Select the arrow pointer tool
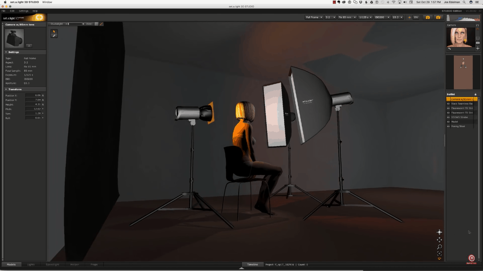This screenshot has height=271, width=483. [54, 31]
